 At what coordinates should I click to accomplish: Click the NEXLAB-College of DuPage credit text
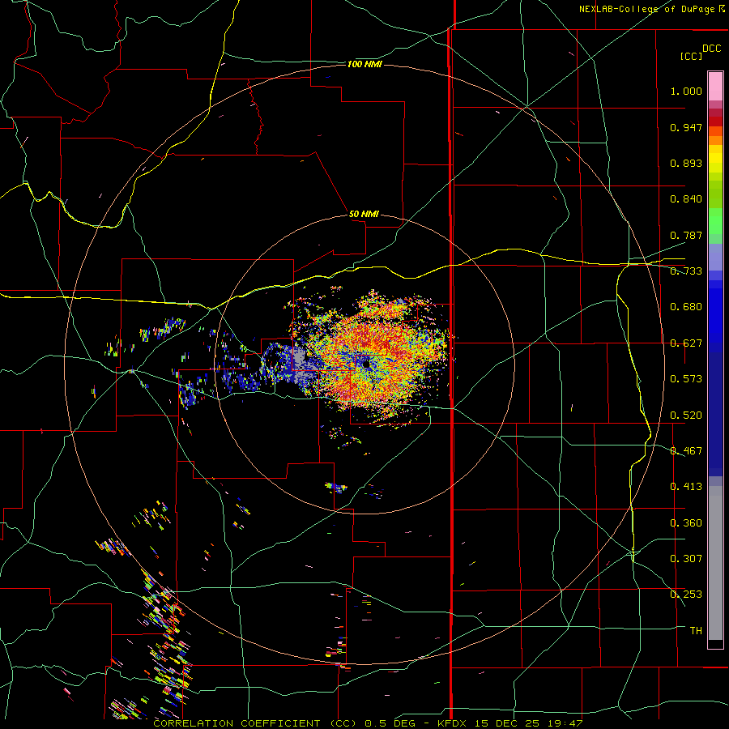tap(646, 9)
